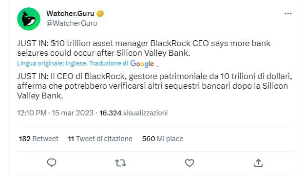
Task: Click the reply speech bubble icon
Action: pos(52,163)
